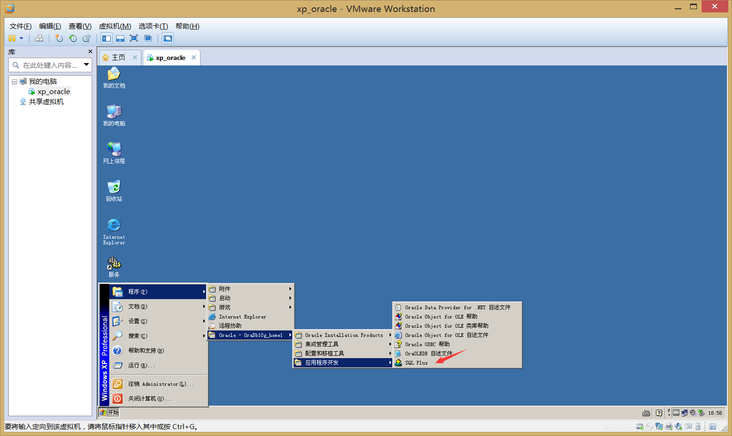
Task: Open the library search filter dropdown
Action: [x=86, y=65]
